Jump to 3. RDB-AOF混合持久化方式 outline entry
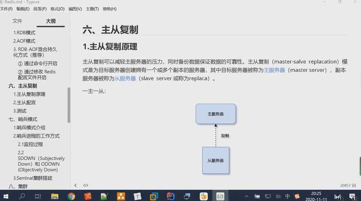Image resolution: width=361 pixels, height=201 pixels. (x=35, y=52)
